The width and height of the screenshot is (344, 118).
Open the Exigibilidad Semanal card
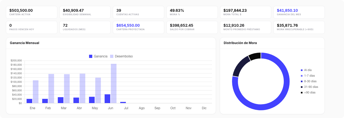85,12
